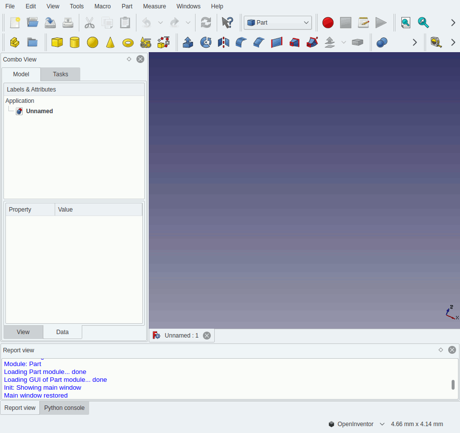Open the Shape Builder tool

(x=163, y=42)
